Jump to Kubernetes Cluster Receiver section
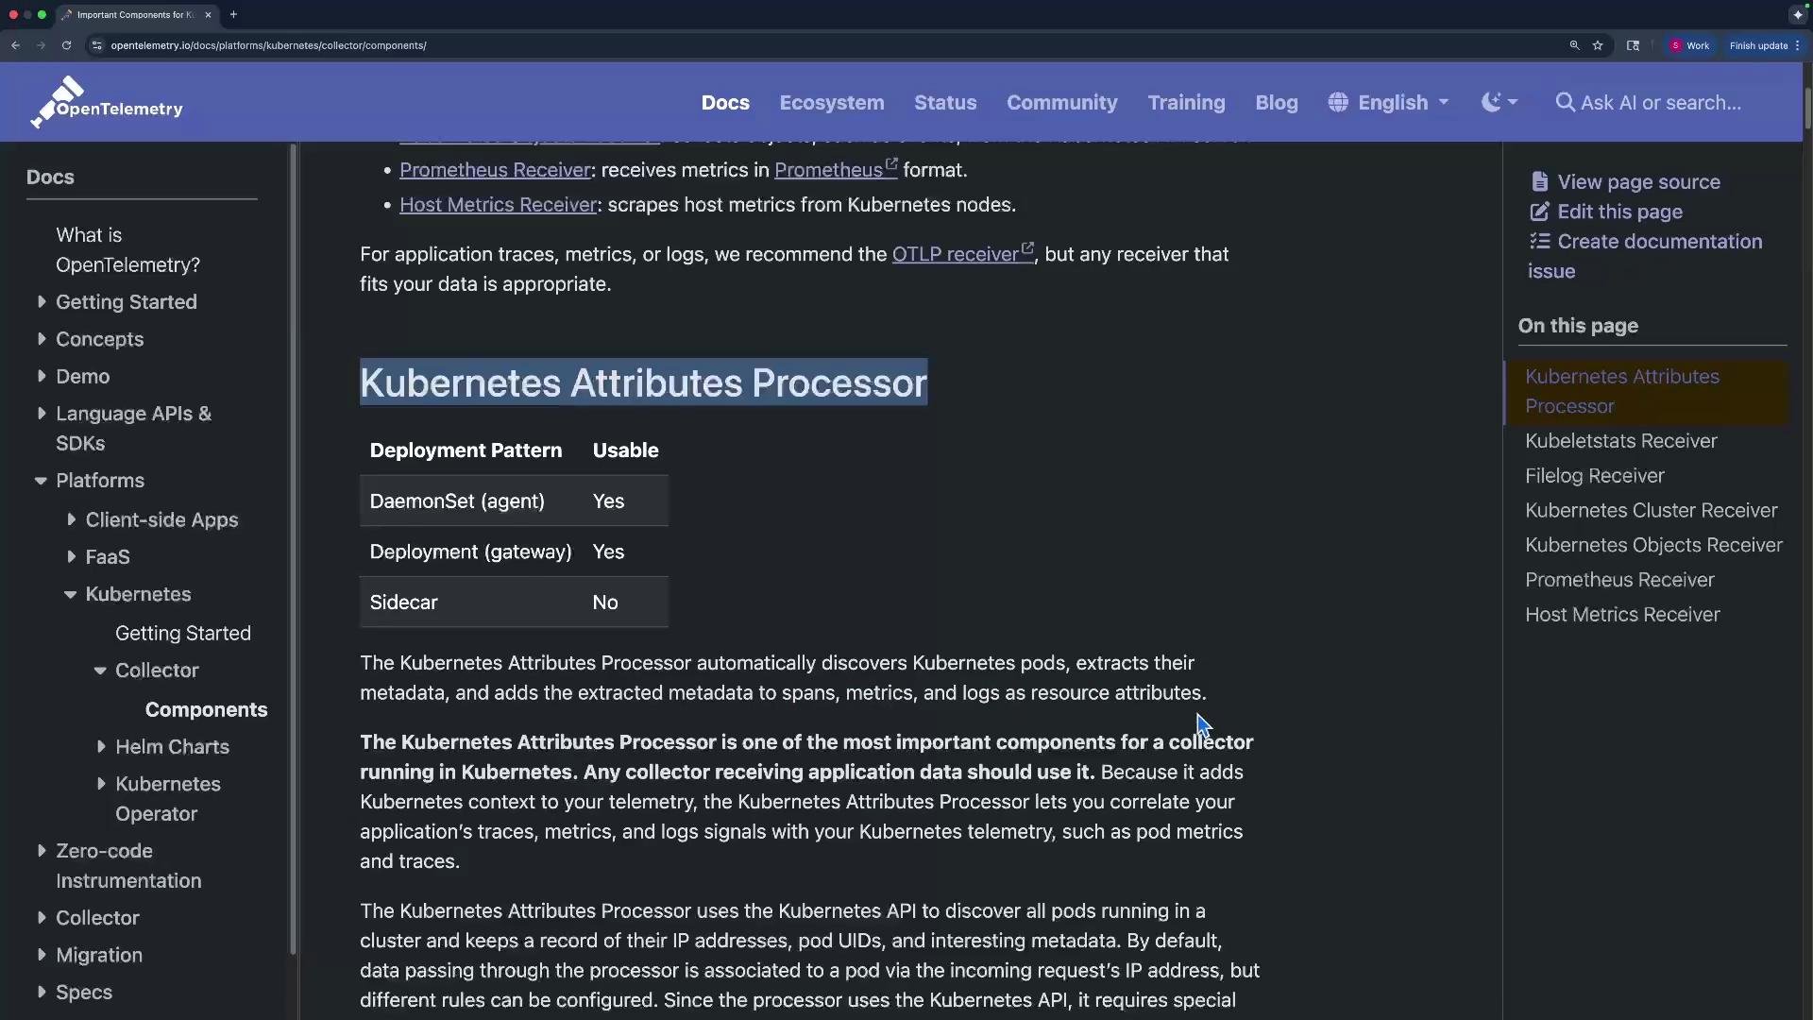The width and height of the screenshot is (1813, 1020). pyautogui.click(x=1651, y=511)
